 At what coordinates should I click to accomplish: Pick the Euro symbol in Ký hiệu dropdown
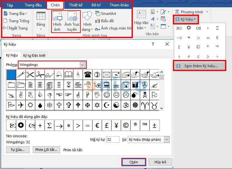(217, 38)
